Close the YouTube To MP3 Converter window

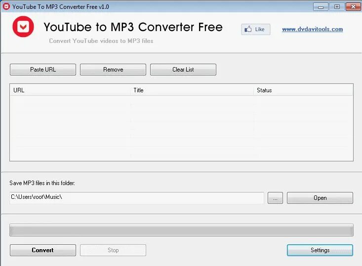pyautogui.click(x=353, y=7)
